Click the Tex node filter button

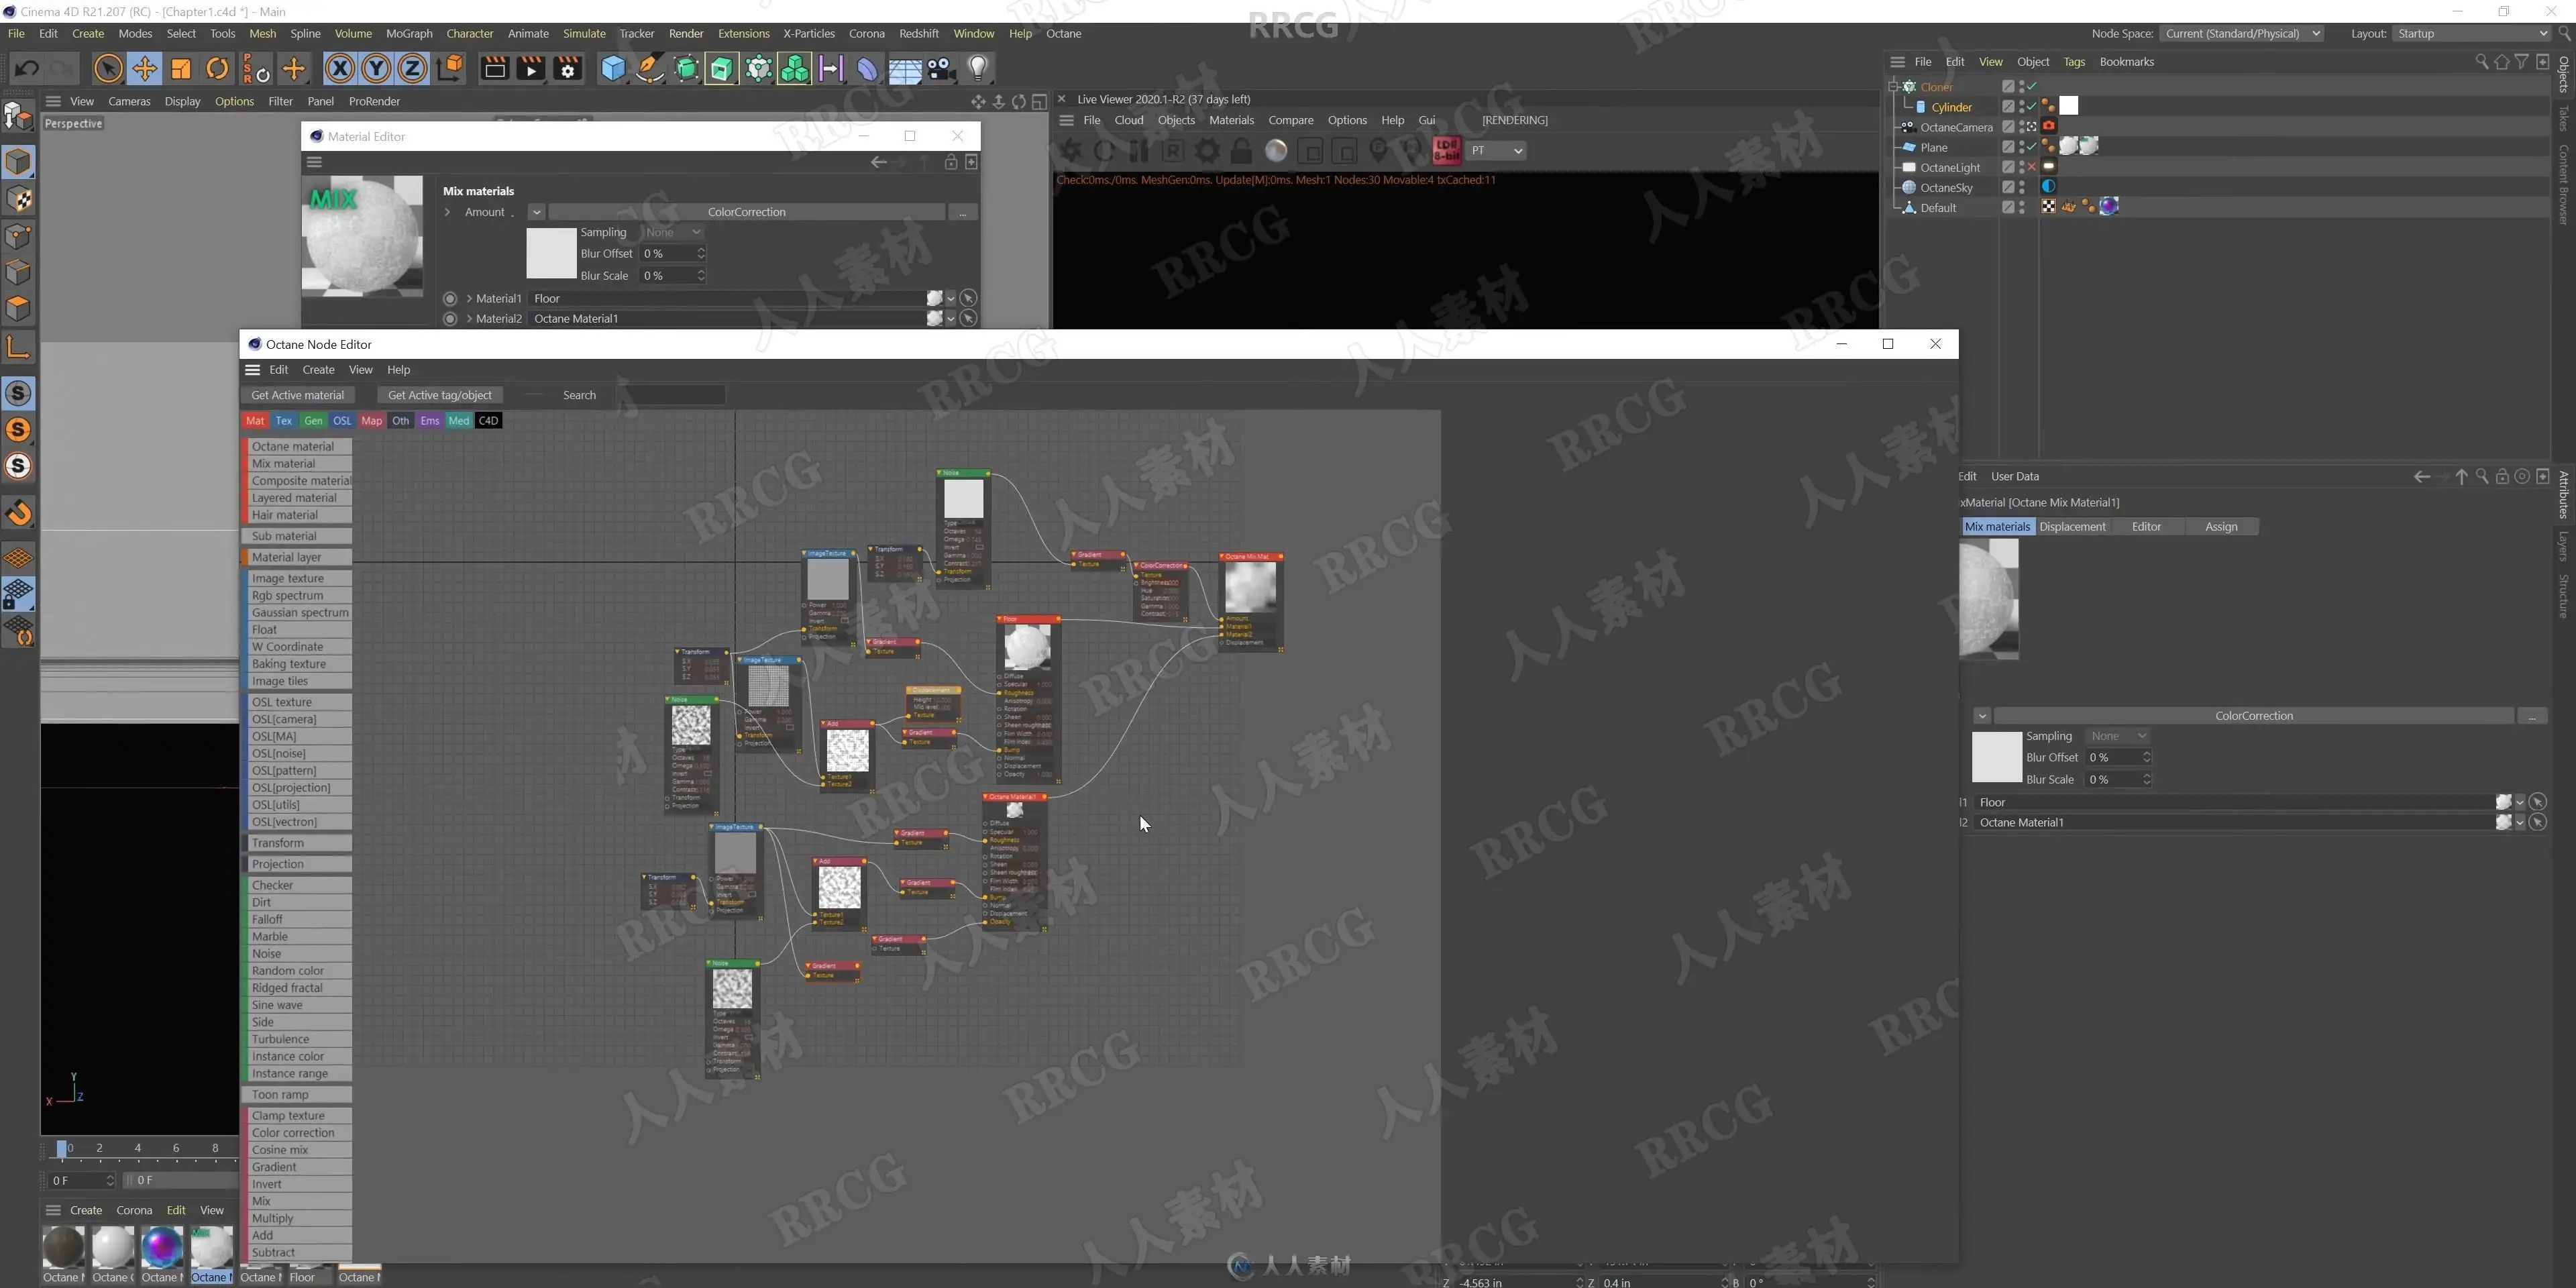pos(284,421)
